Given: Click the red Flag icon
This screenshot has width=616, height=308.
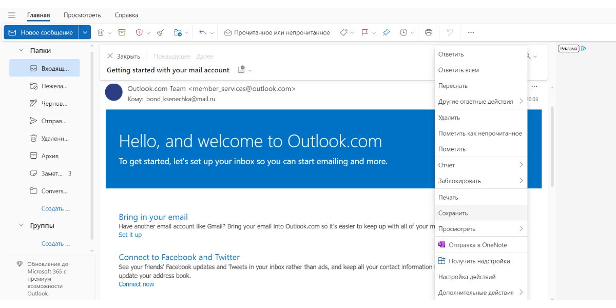Looking at the screenshot, I should click(x=365, y=32).
